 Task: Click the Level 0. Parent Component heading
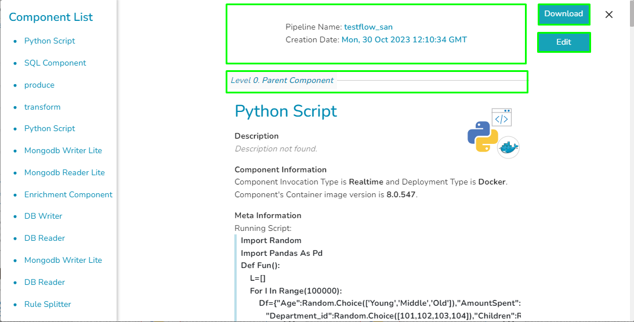point(282,81)
